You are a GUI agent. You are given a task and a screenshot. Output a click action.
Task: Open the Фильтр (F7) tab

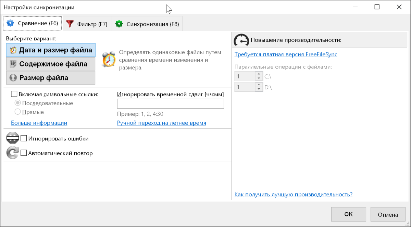[x=87, y=24]
